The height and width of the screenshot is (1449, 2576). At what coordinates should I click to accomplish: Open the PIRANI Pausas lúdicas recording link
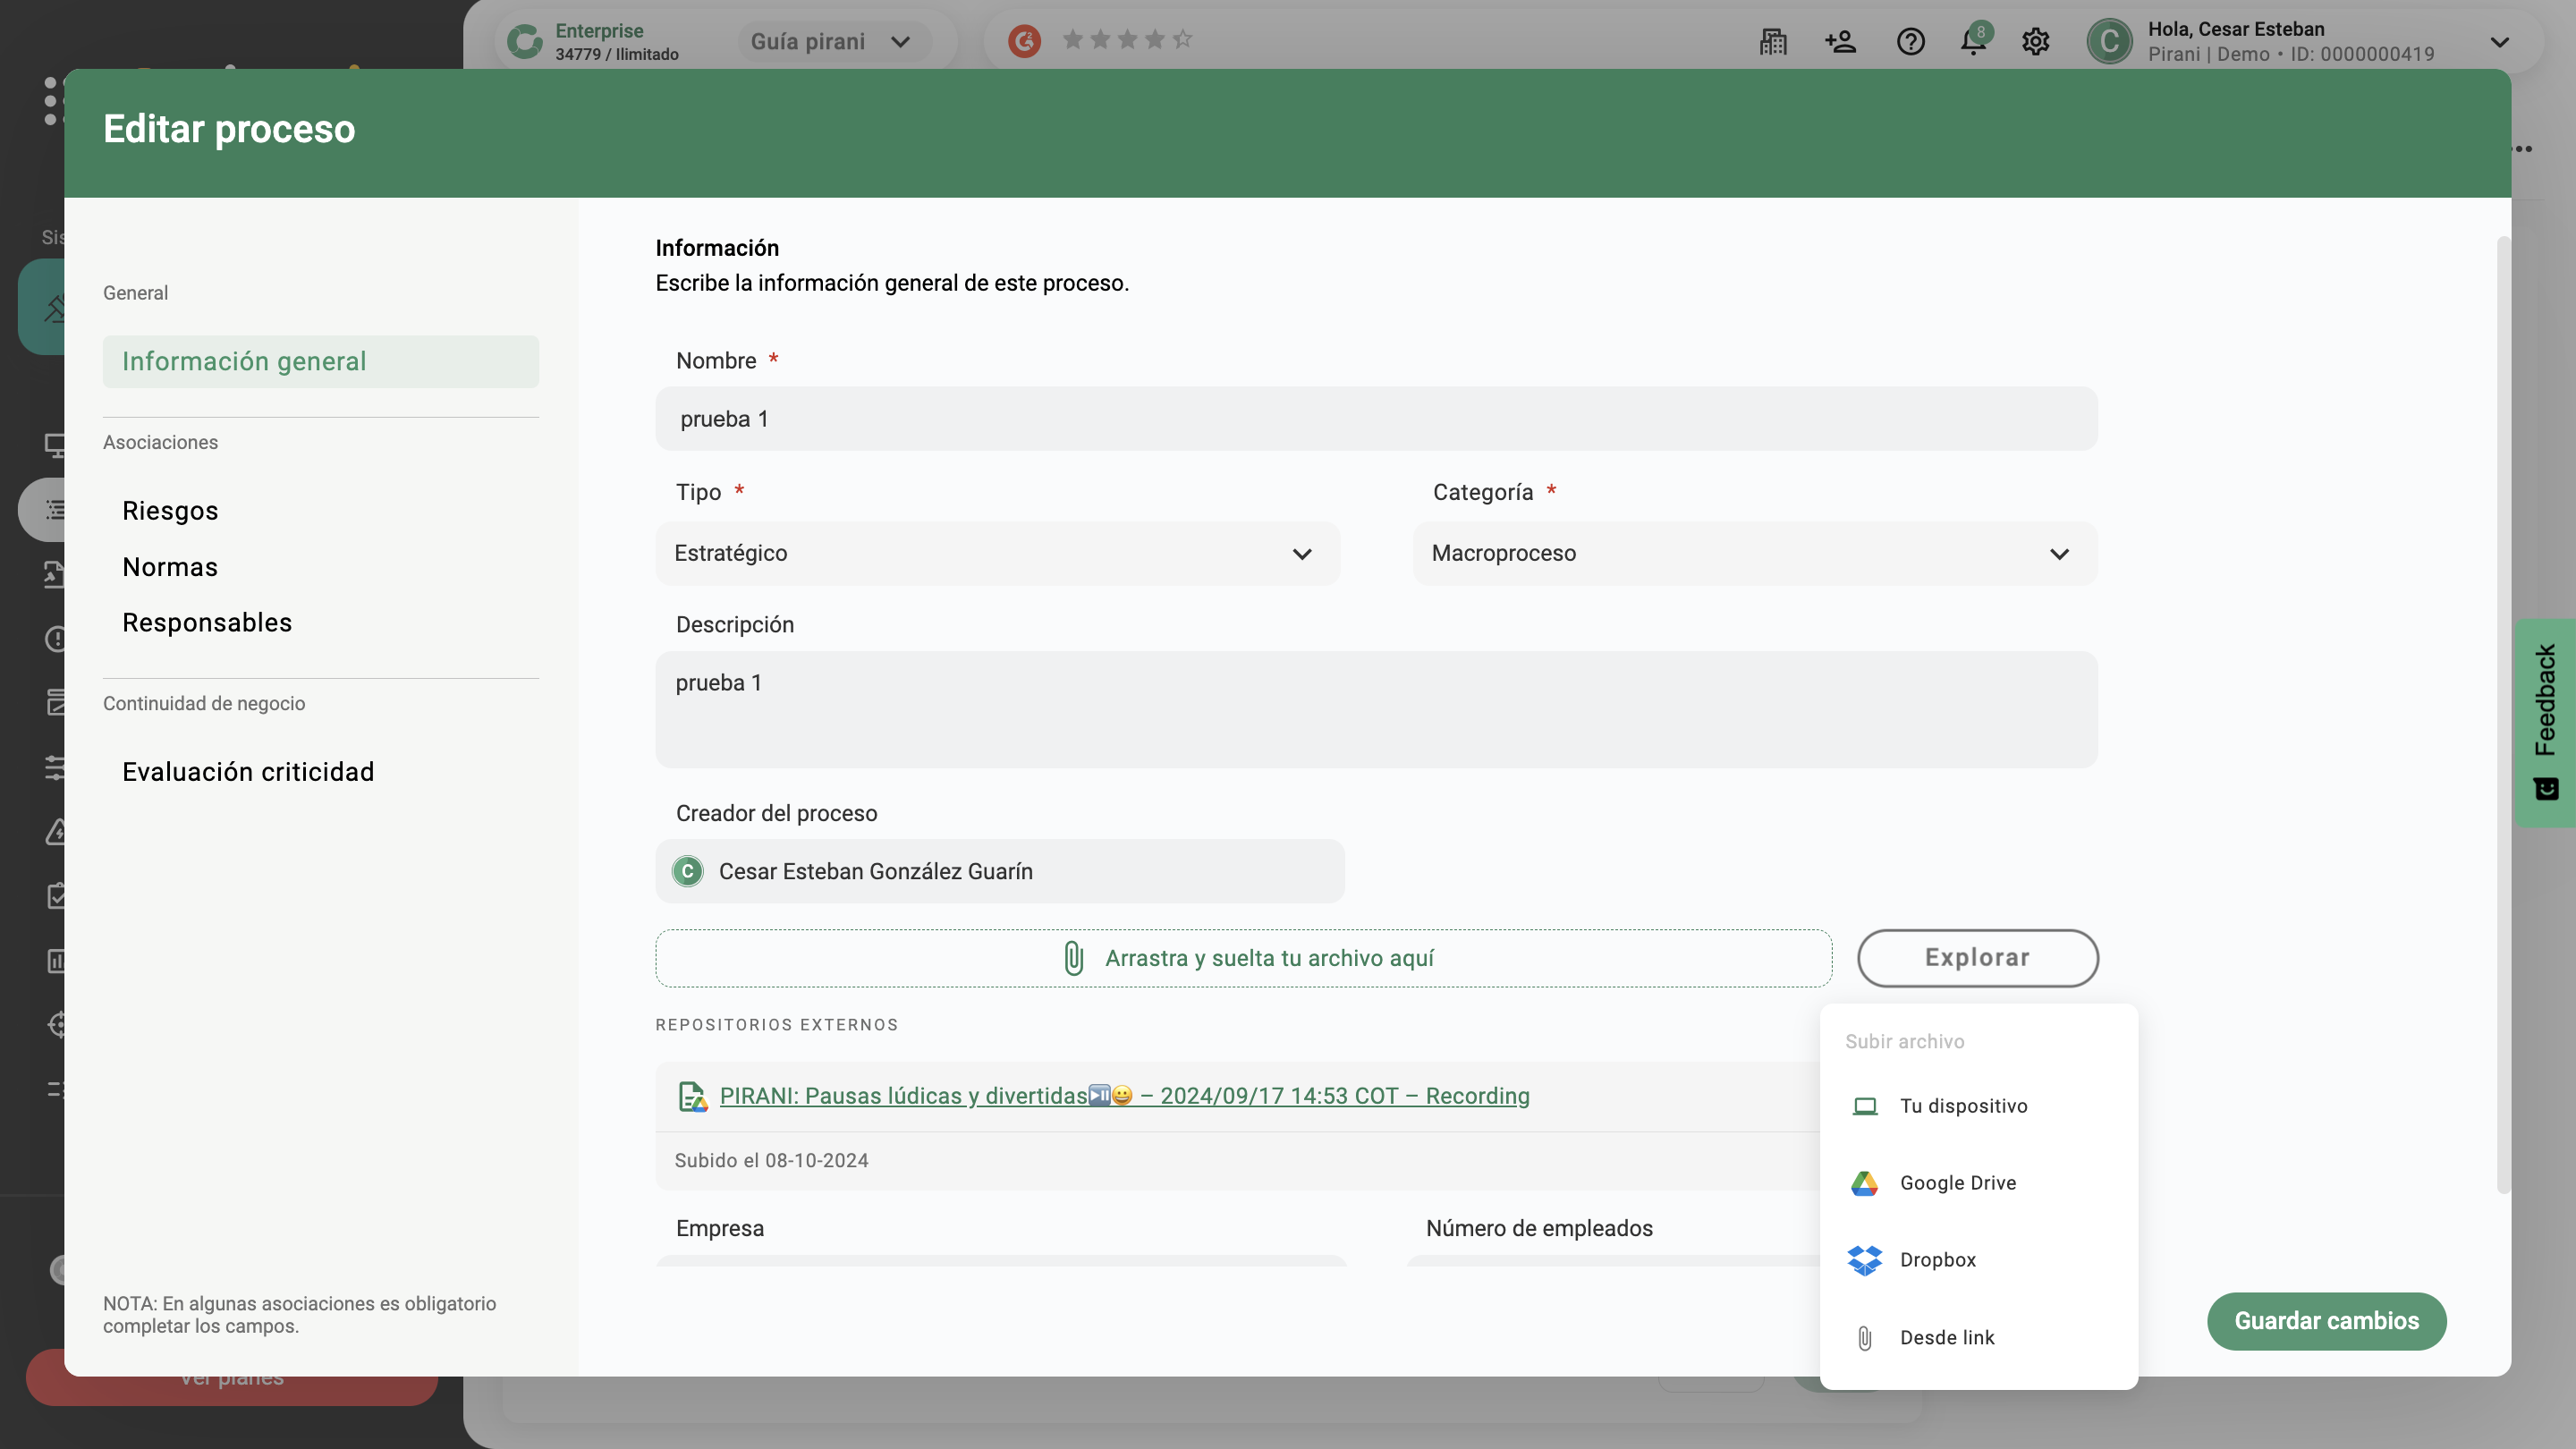[1124, 1096]
